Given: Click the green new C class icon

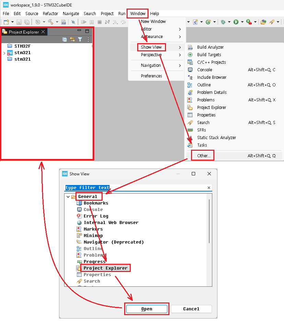Looking at the screenshot, I should [208, 22].
